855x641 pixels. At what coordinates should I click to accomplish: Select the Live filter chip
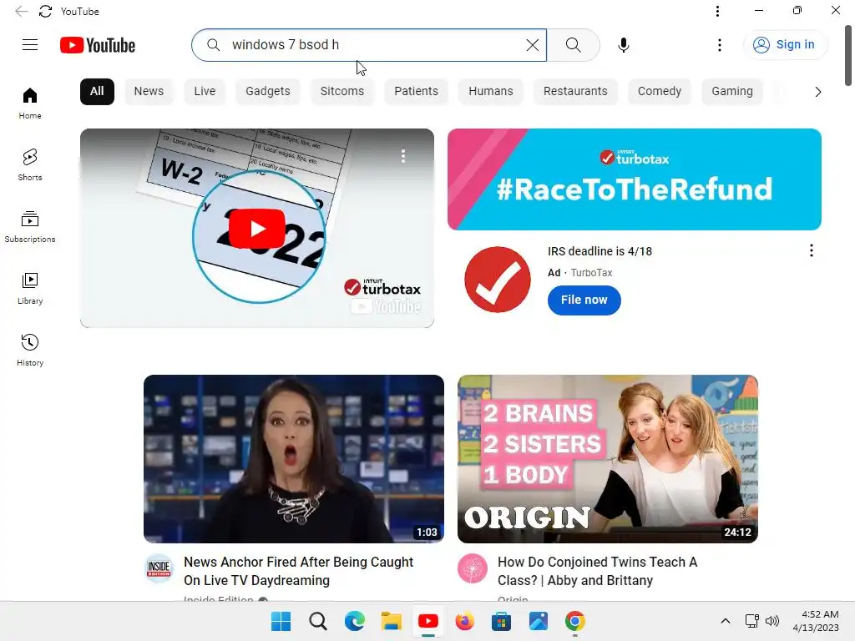point(205,92)
